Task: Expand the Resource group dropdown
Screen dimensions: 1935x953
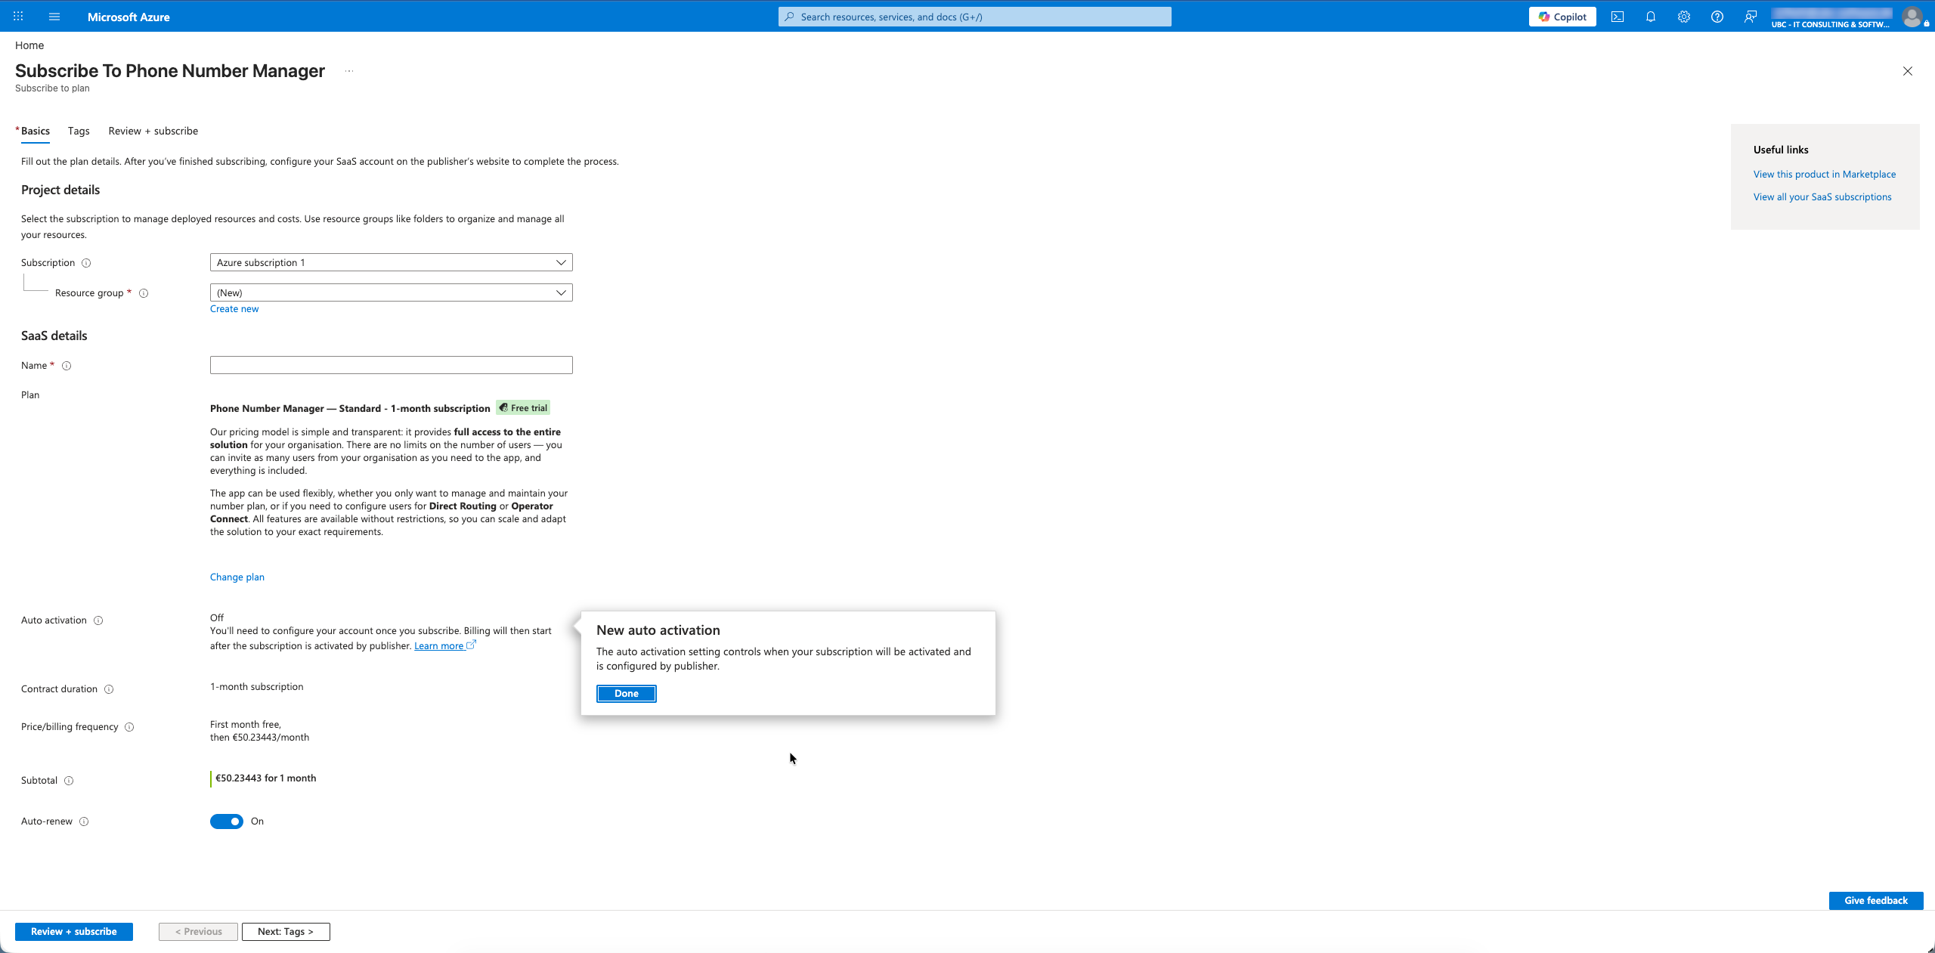Action: [391, 292]
